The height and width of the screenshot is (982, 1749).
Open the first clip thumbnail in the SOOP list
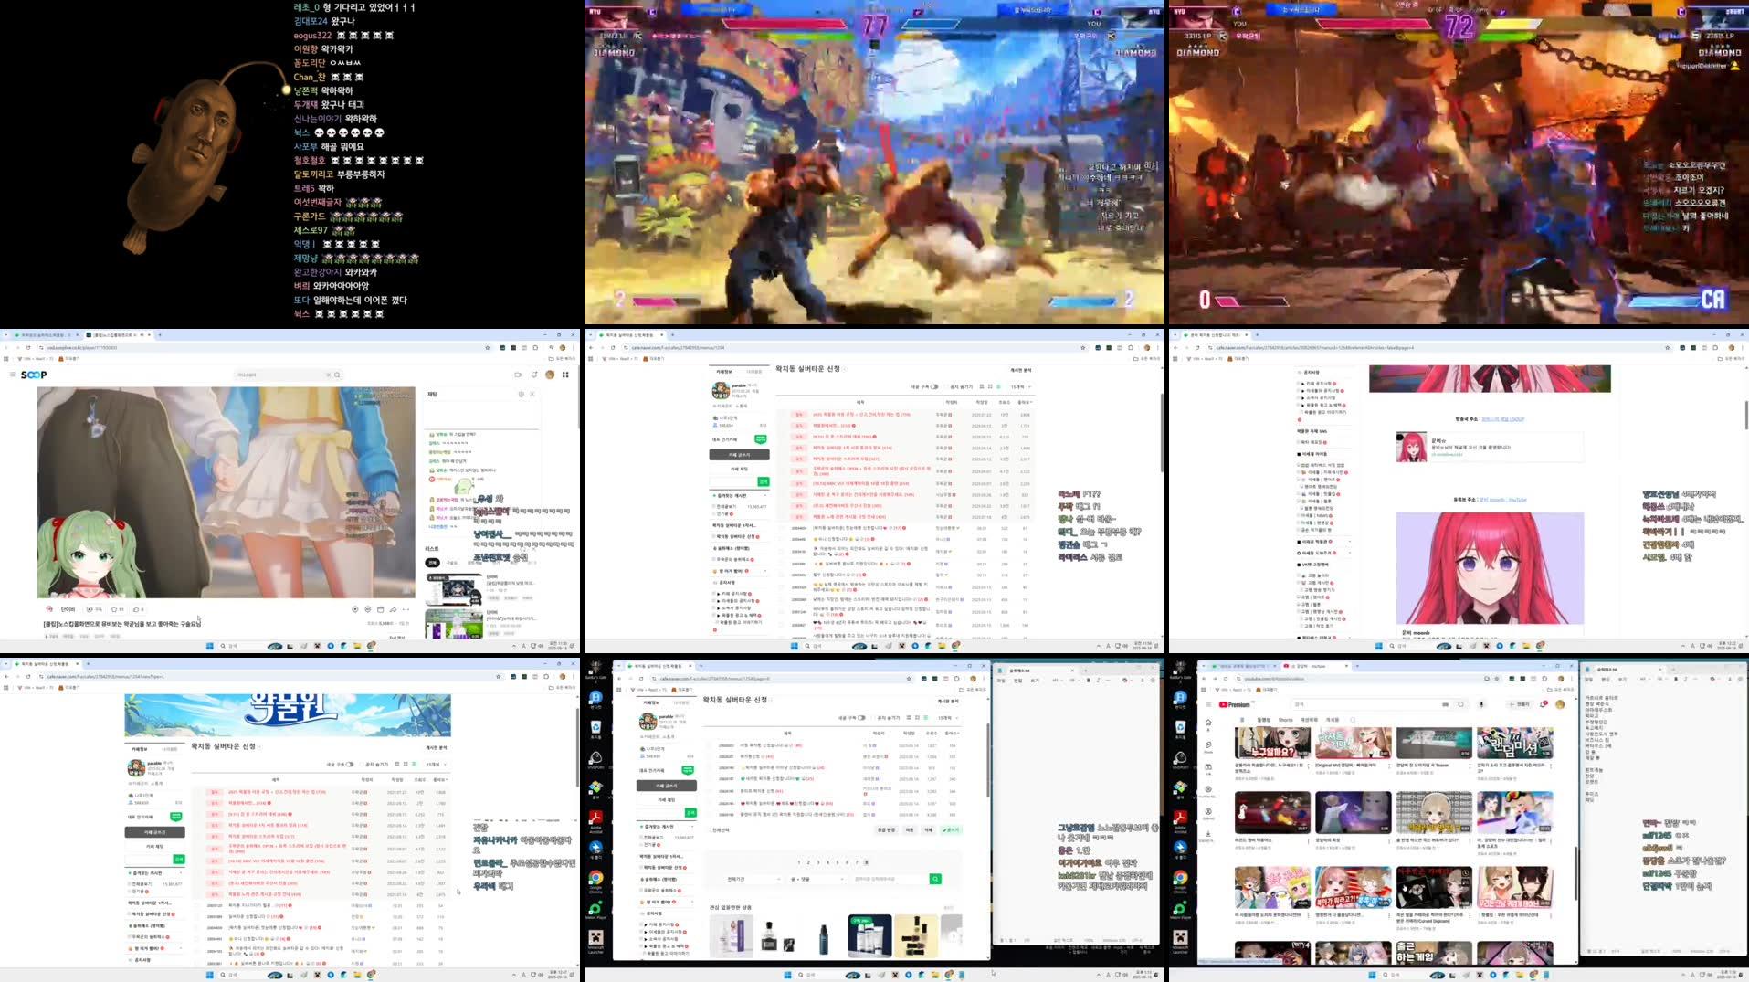tap(454, 589)
